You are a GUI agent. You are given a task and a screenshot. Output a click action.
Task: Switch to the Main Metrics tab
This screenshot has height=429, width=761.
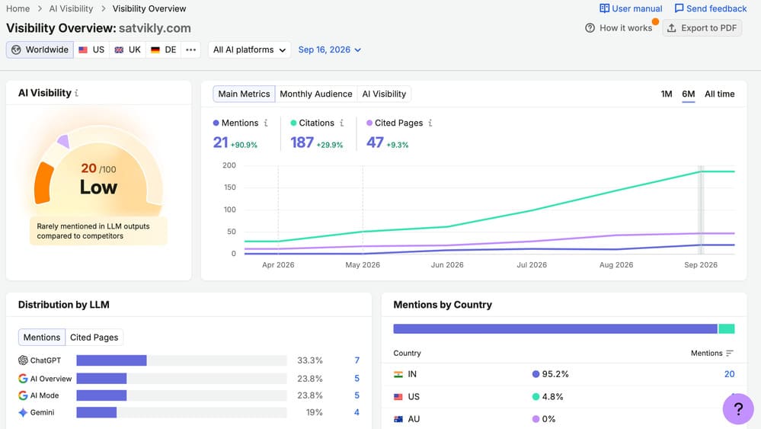click(x=244, y=94)
